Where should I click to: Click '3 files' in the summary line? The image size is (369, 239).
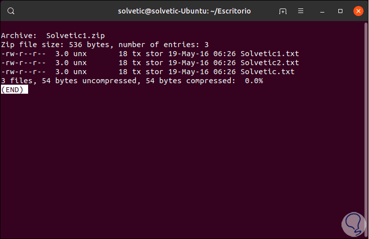point(17,81)
